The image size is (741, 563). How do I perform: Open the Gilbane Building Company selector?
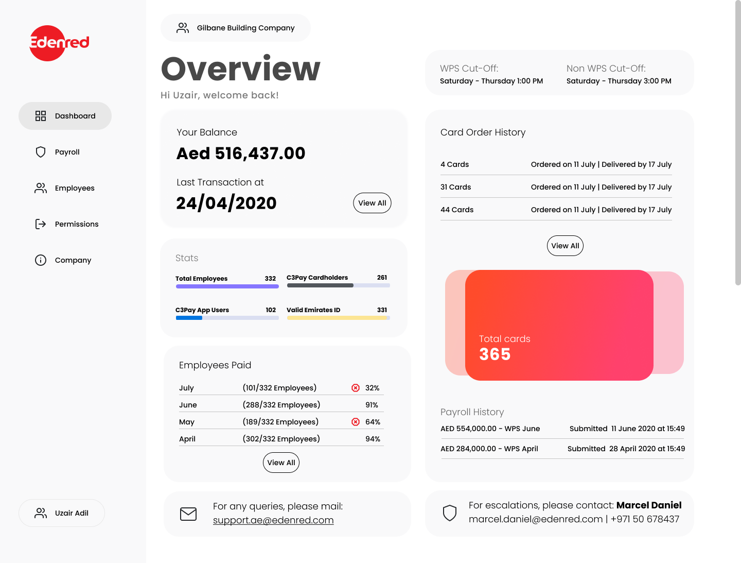tap(236, 28)
